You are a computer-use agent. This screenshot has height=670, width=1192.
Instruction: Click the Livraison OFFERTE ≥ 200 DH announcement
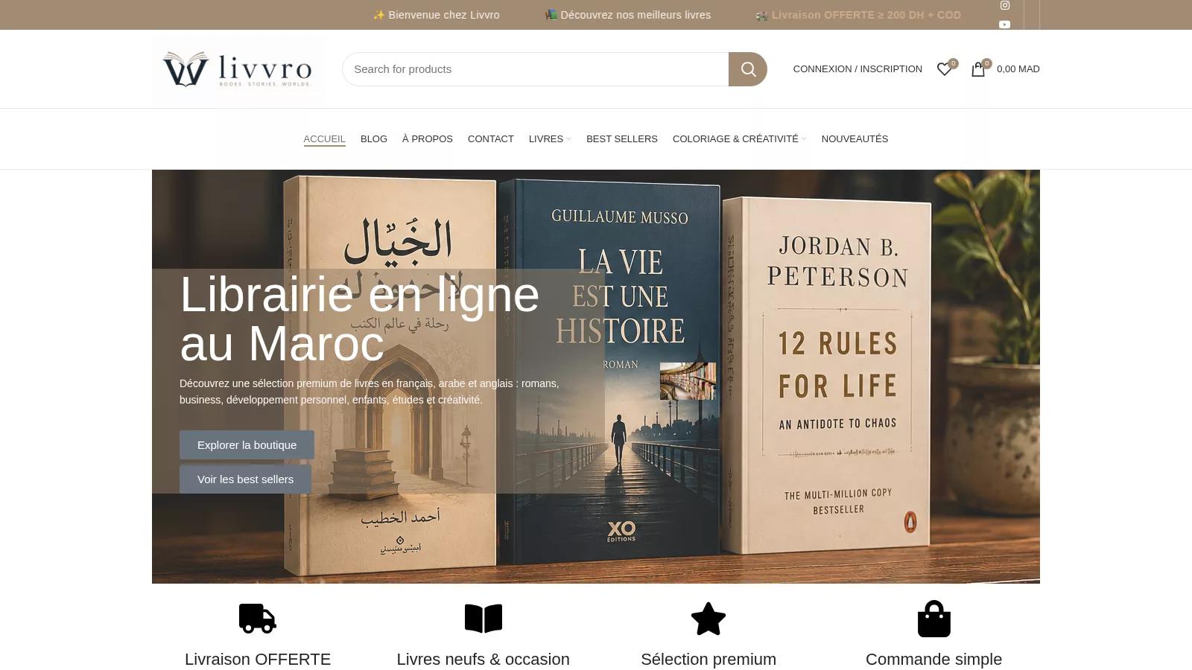click(x=858, y=15)
